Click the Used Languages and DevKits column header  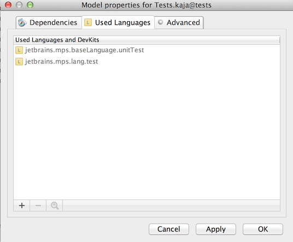[146, 40]
